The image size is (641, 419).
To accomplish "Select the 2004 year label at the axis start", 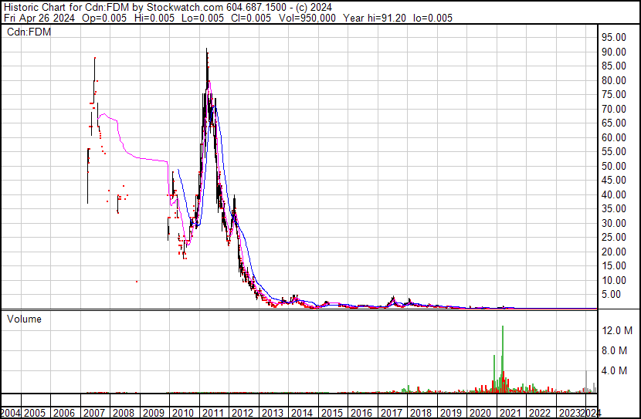I will tap(10, 413).
